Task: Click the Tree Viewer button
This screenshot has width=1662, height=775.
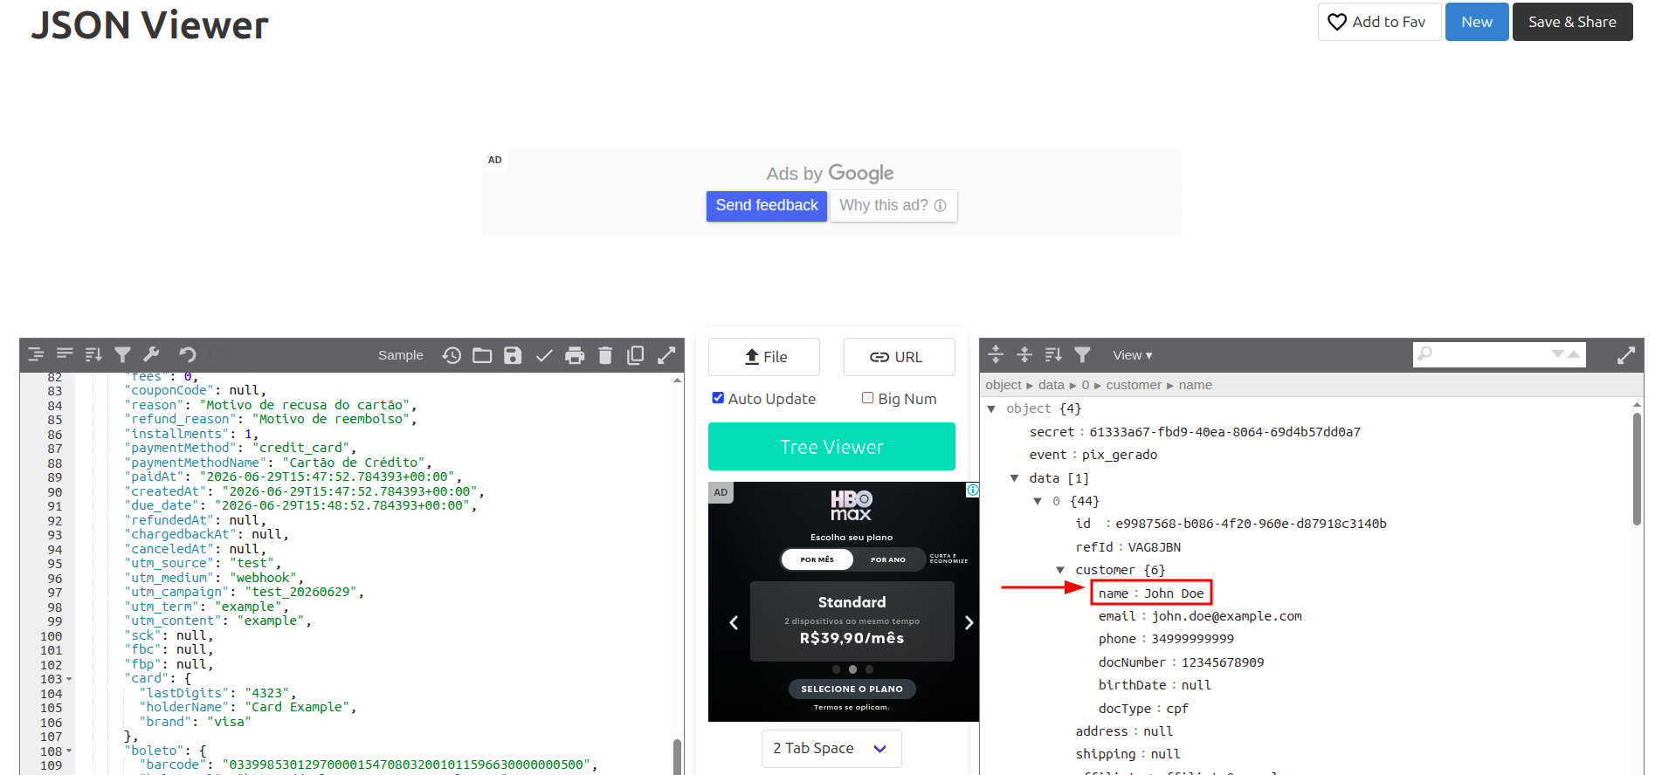Action: (831, 447)
